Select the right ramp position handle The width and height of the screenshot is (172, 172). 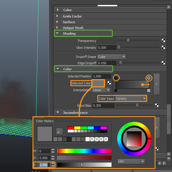(148, 78)
